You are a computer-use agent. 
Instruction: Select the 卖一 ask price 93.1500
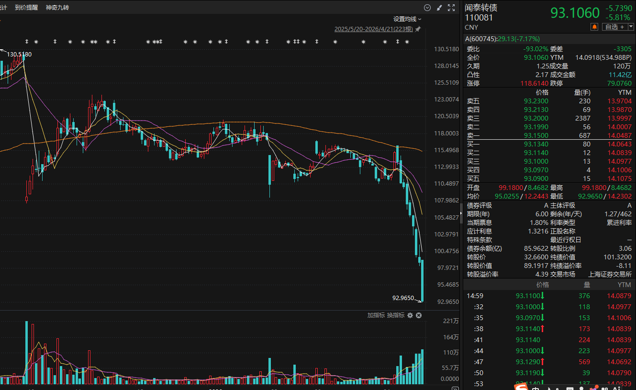click(x=536, y=135)
